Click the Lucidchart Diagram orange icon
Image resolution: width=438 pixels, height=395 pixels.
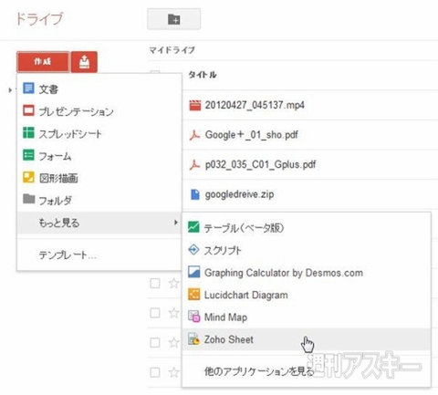point(193,295)
